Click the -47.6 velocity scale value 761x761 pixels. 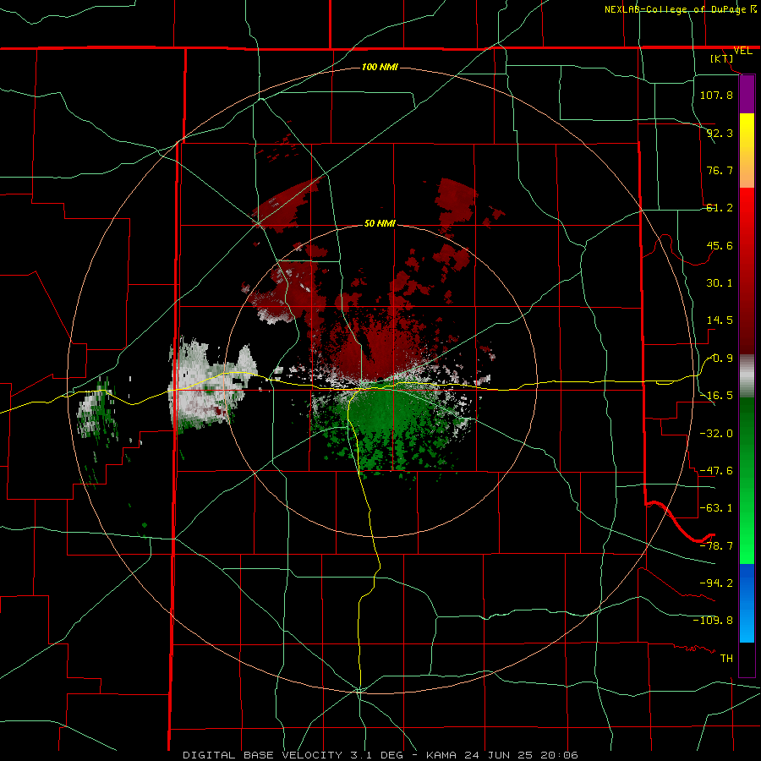pos(716,471)
